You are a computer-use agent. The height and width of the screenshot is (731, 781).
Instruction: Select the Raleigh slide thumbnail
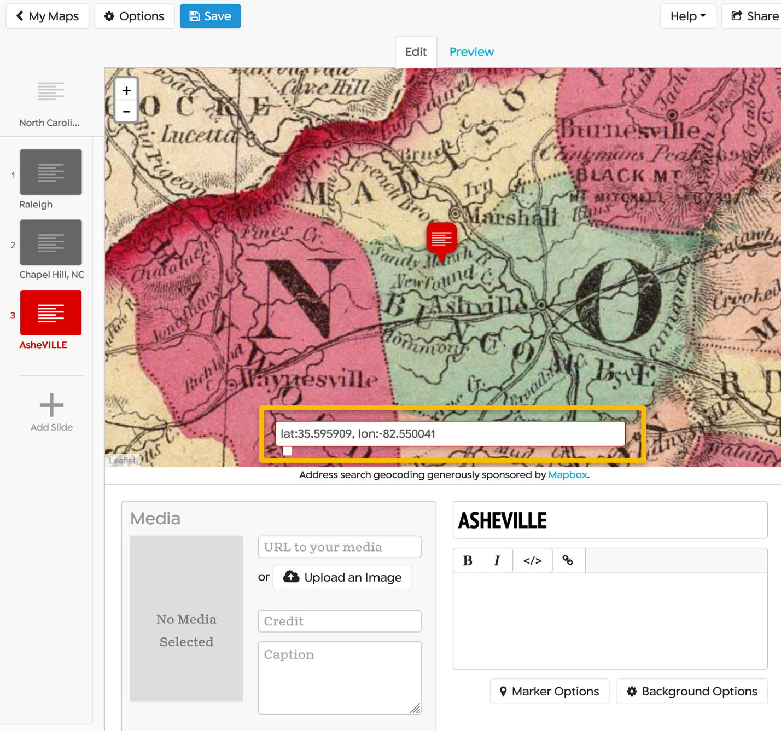51,172
